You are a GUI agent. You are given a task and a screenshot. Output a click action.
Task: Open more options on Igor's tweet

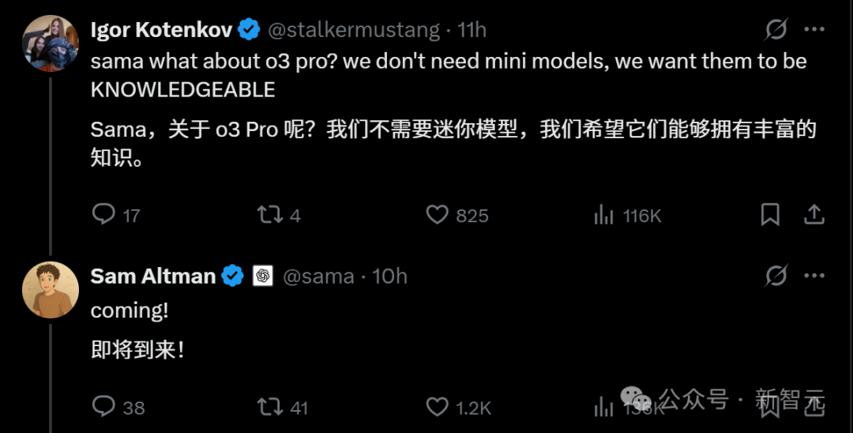[x=814, y=30]
